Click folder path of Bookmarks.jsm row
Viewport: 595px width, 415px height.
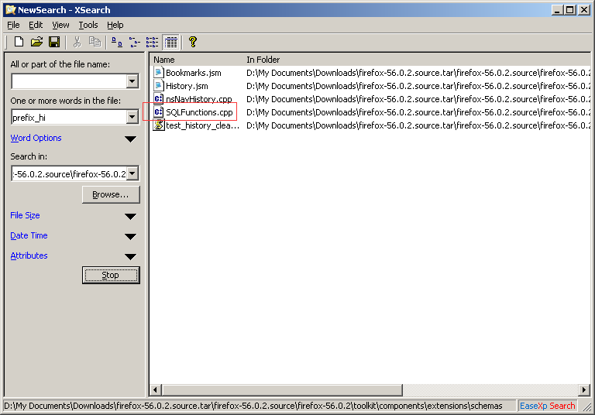point(418,73)
